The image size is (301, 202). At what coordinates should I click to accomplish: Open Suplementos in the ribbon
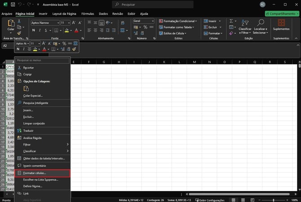coord(281,25)
